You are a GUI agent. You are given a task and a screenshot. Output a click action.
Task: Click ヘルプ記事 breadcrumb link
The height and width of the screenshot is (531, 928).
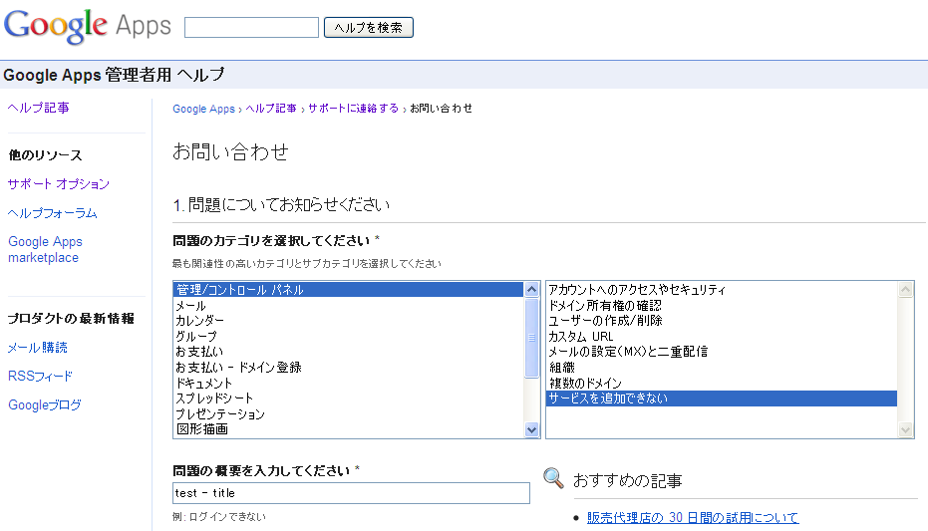pyautogui.click(x=271, y=109)
